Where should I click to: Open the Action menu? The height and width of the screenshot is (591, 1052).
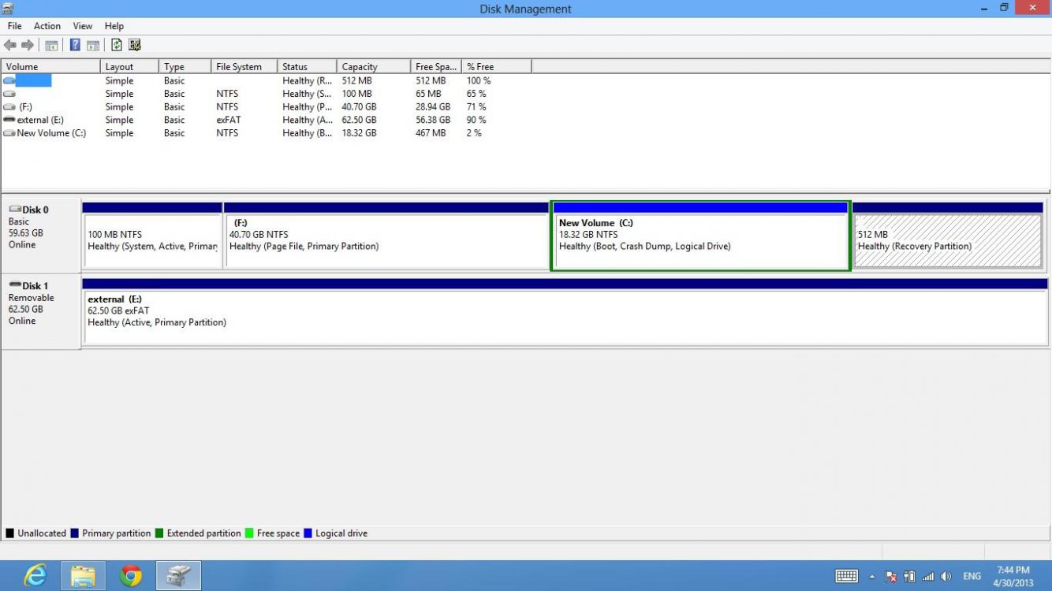(47, 26)
